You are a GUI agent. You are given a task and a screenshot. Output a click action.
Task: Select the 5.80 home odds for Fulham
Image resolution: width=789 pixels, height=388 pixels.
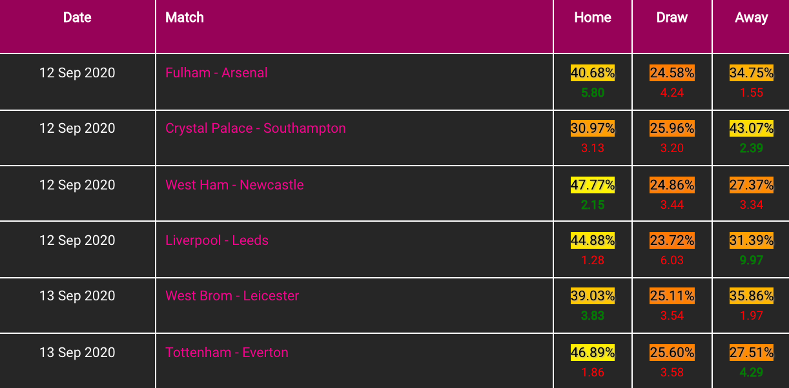pyautogui.click(x=593, y=93)
